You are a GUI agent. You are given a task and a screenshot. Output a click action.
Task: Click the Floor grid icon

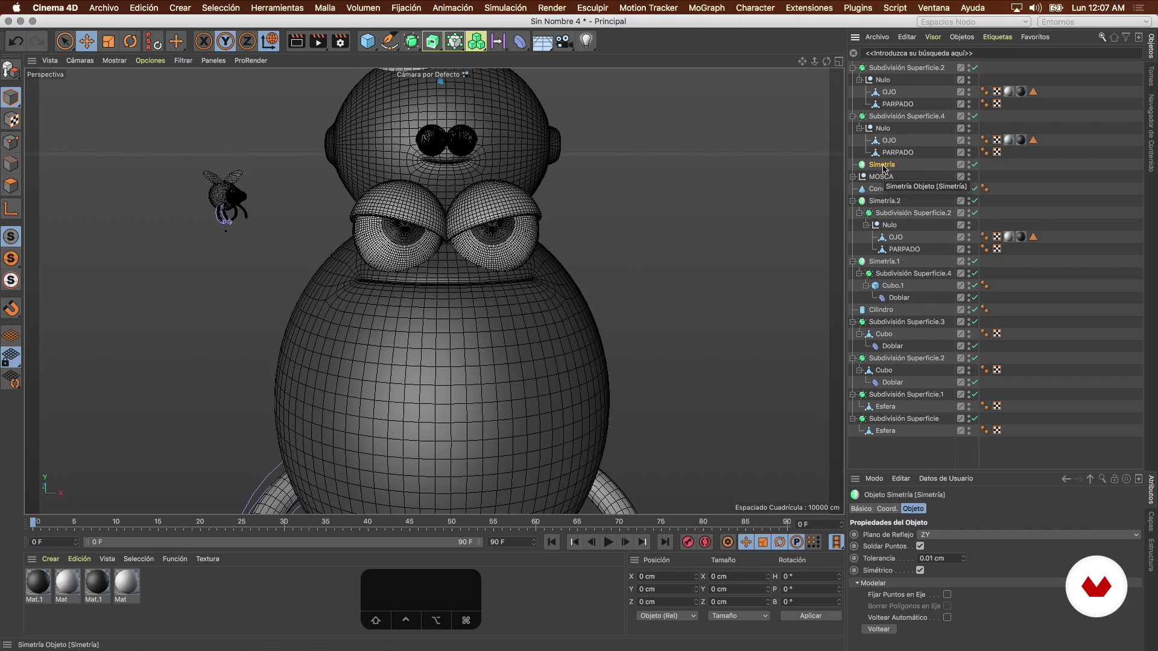[x=542, y=42]
